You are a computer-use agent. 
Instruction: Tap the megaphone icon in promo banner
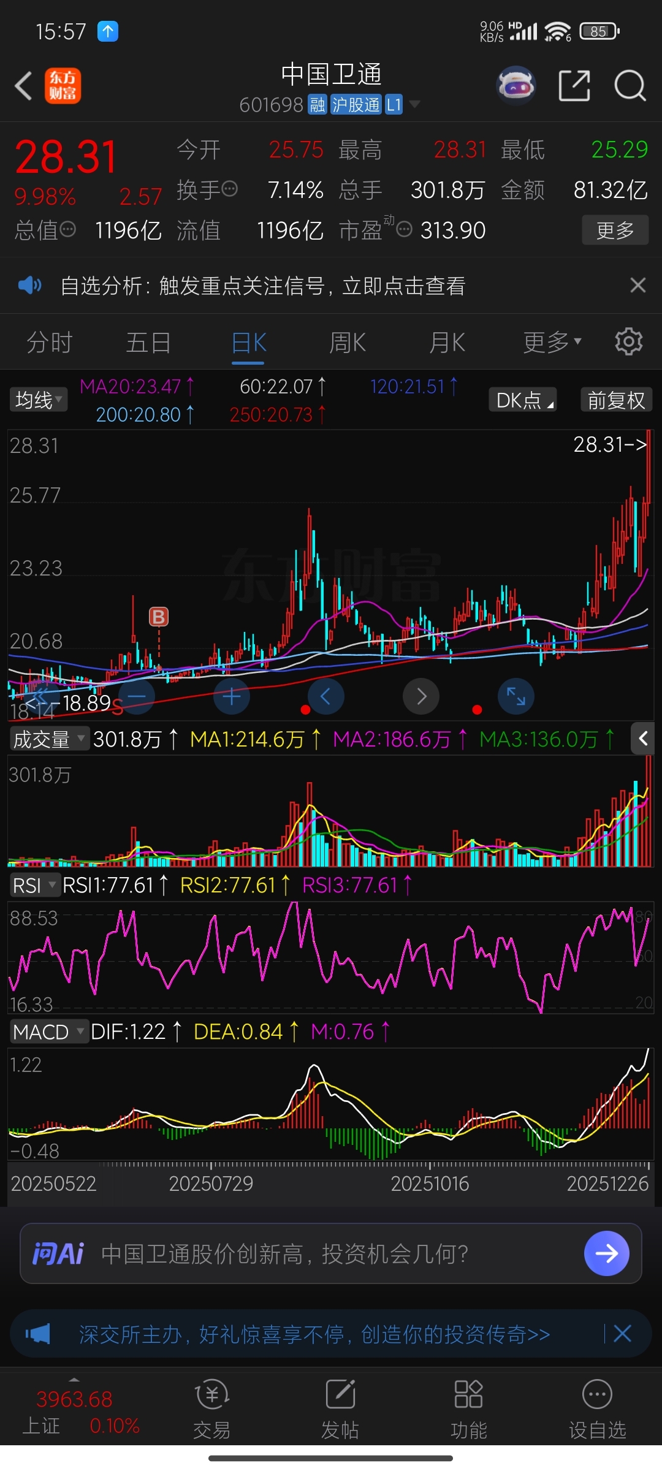pyautogui.click(x=38, y=1334)
